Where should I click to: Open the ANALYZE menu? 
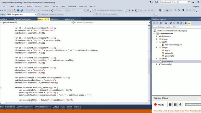click(x=72, y=6)
